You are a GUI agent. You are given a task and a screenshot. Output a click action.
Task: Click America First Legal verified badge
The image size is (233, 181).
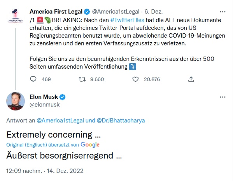click(x=87, y=12)
